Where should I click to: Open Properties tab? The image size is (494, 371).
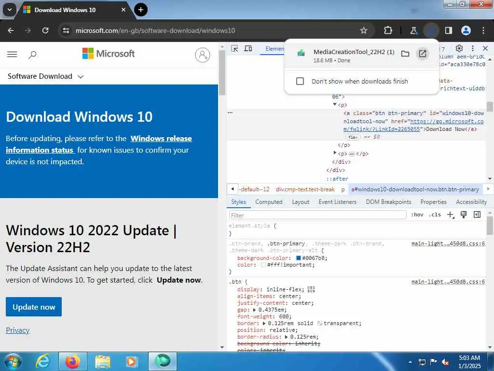[x=433, y=202]
